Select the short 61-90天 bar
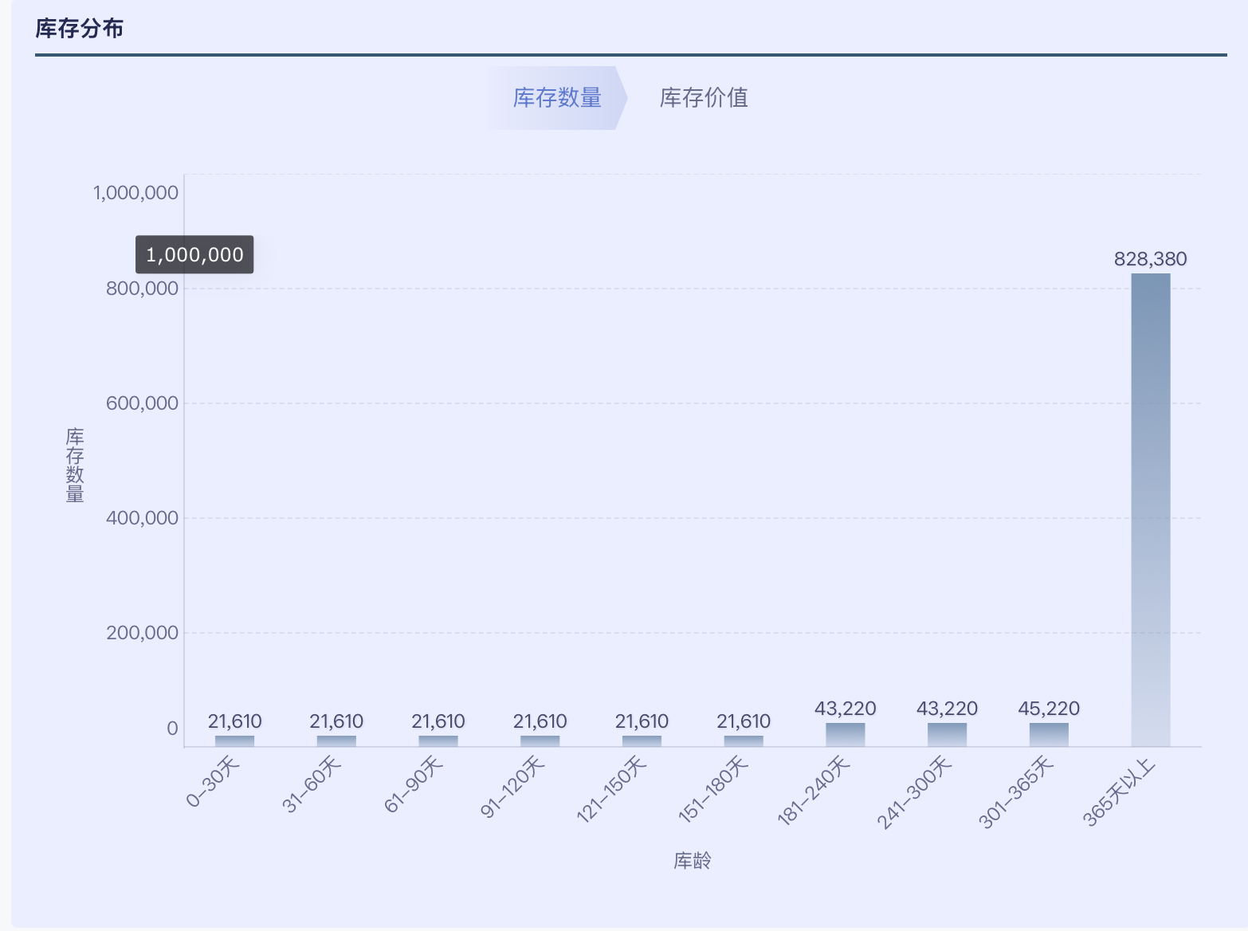This screenshot has height=931, width=1248. coord(438,741)
